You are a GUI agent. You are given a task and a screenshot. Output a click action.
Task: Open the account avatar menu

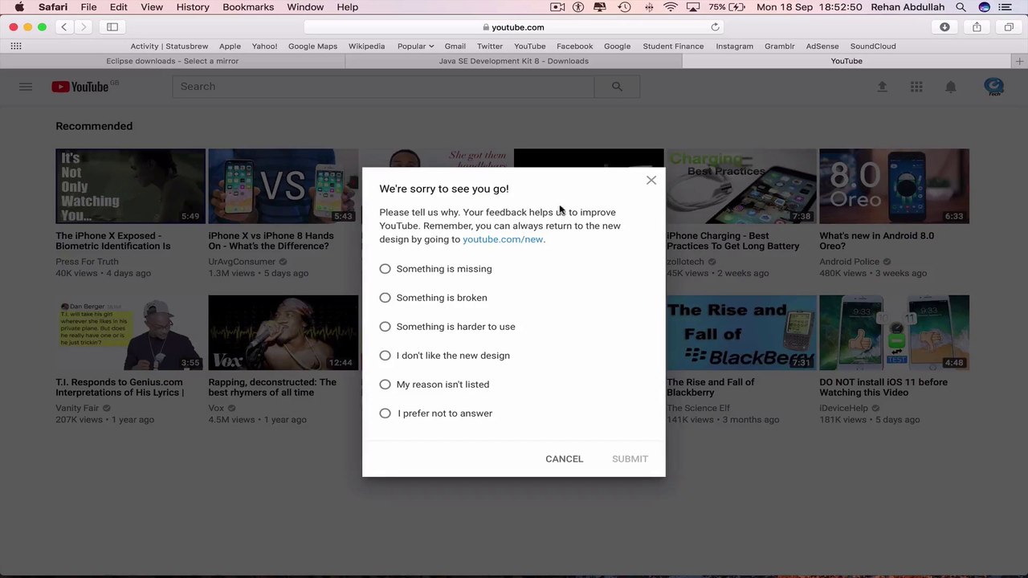coord(993,87)
